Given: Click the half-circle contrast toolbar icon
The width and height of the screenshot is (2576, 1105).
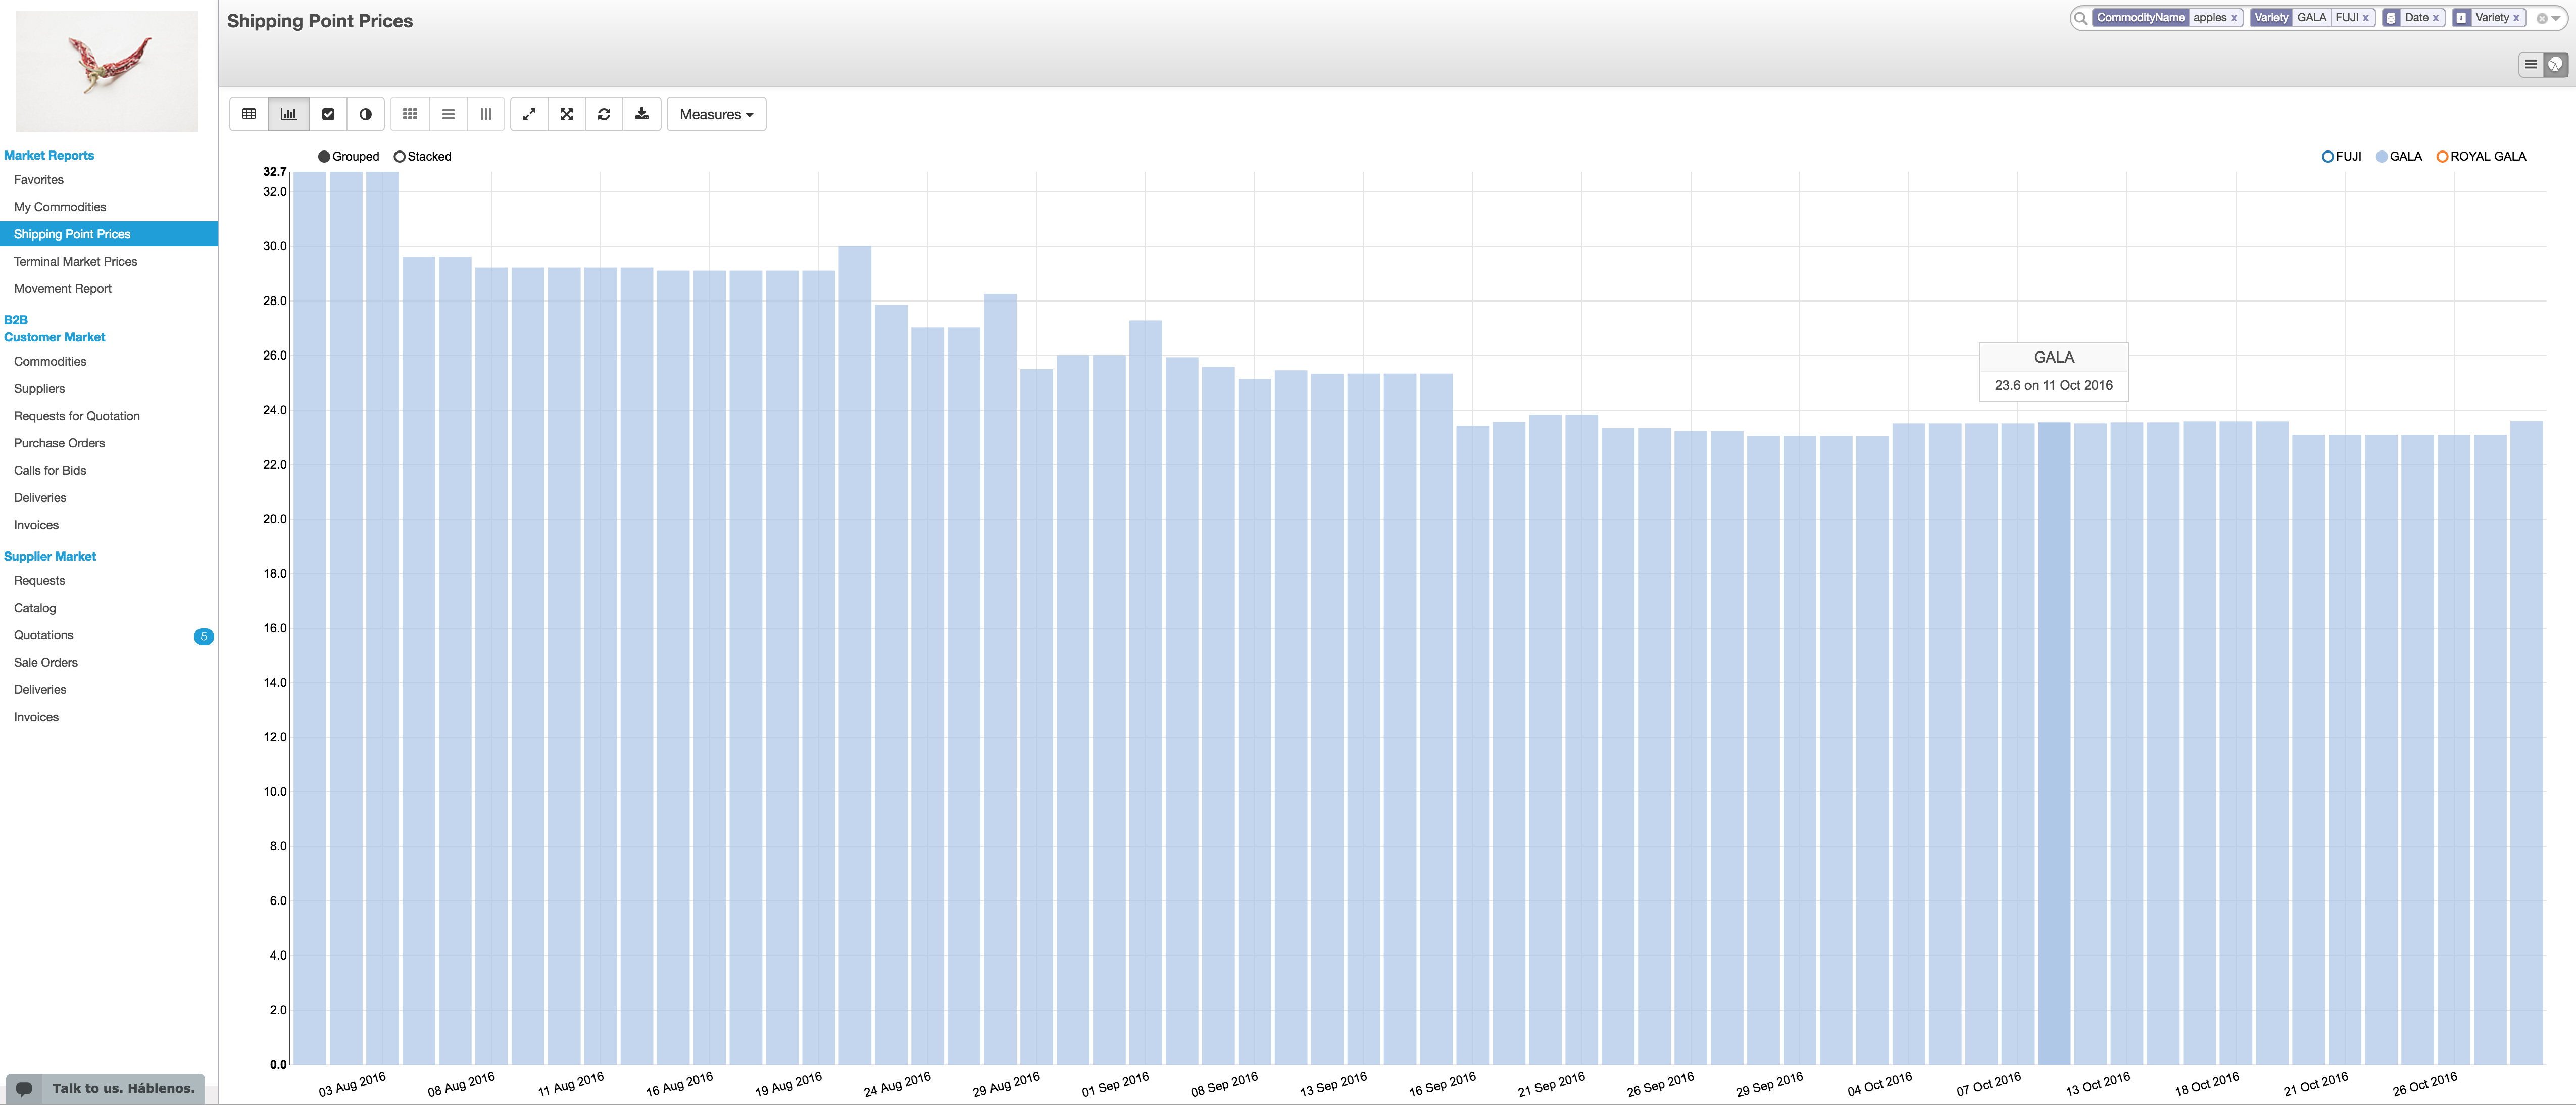Looking at the screenshot, I should [365, 114].
